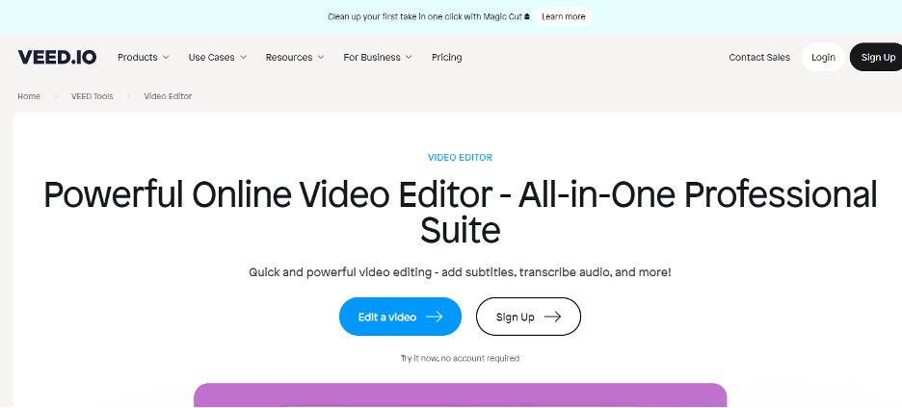
Task: Click the black Sign Up button in header
Action: point(876,58)
